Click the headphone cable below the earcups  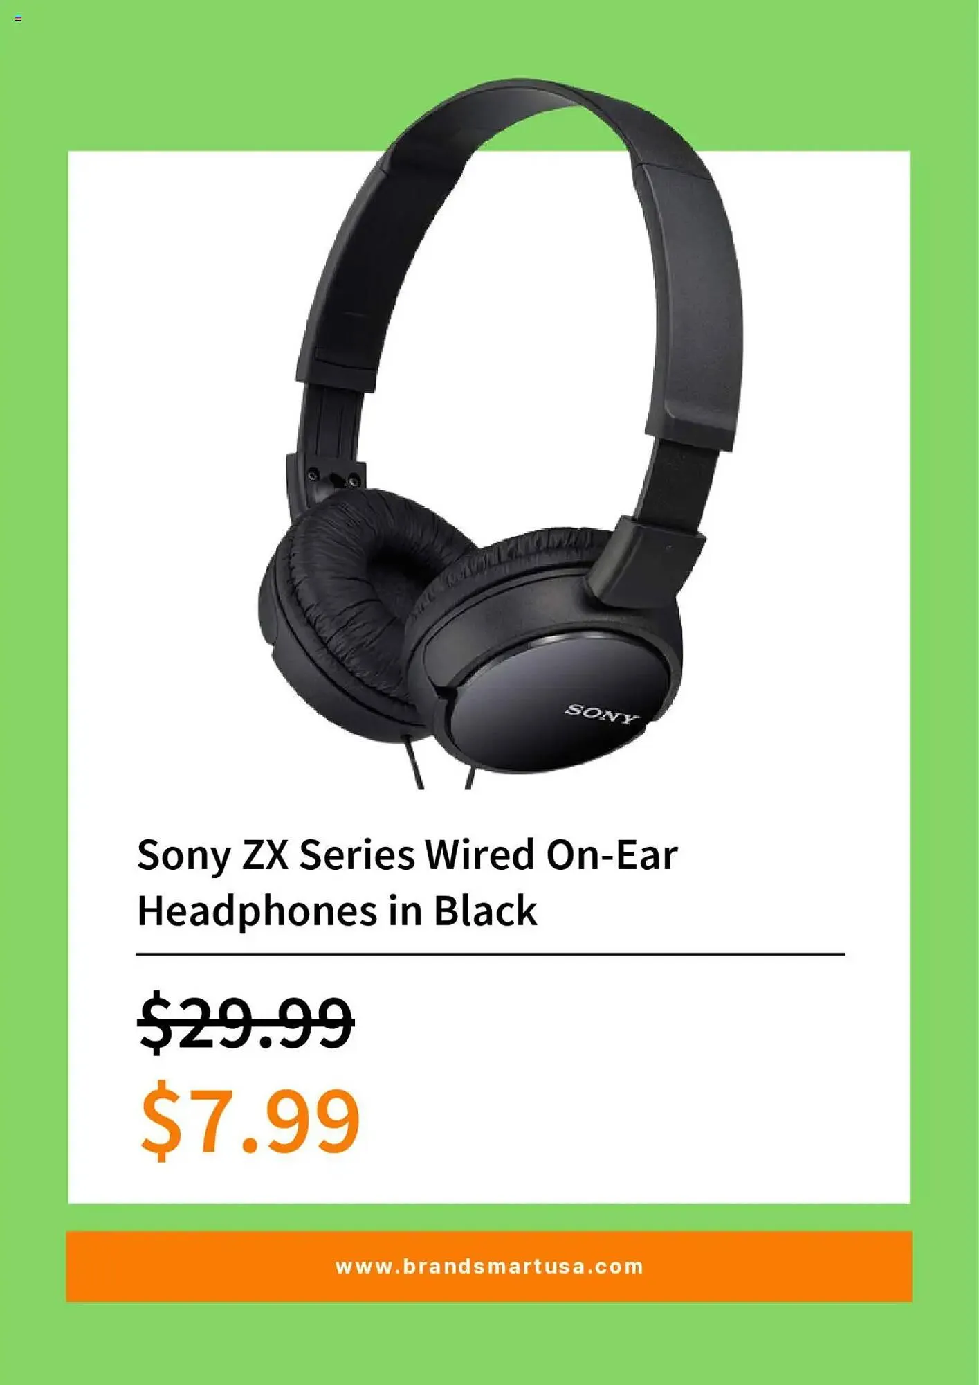click(443, 762)
